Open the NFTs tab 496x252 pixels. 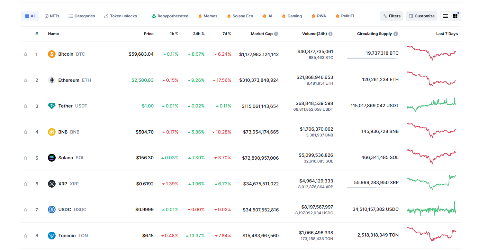point(52,16)
